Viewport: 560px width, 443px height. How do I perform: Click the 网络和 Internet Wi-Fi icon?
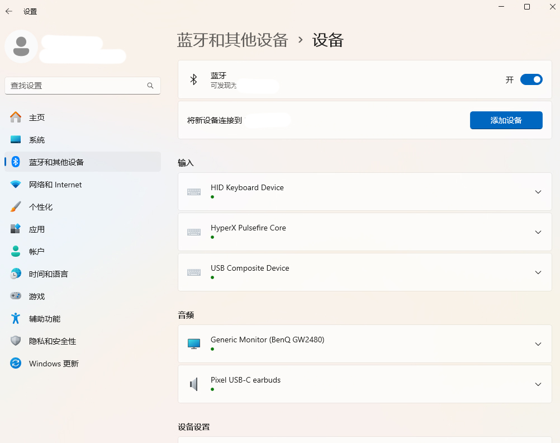coord(16,185)
